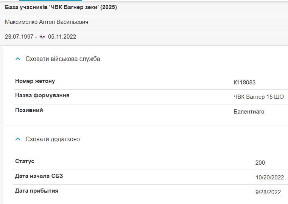This screenshot has width=288, height=204.
Task: Click the Дата прибытия label
Action: click(x=37, y=191)
